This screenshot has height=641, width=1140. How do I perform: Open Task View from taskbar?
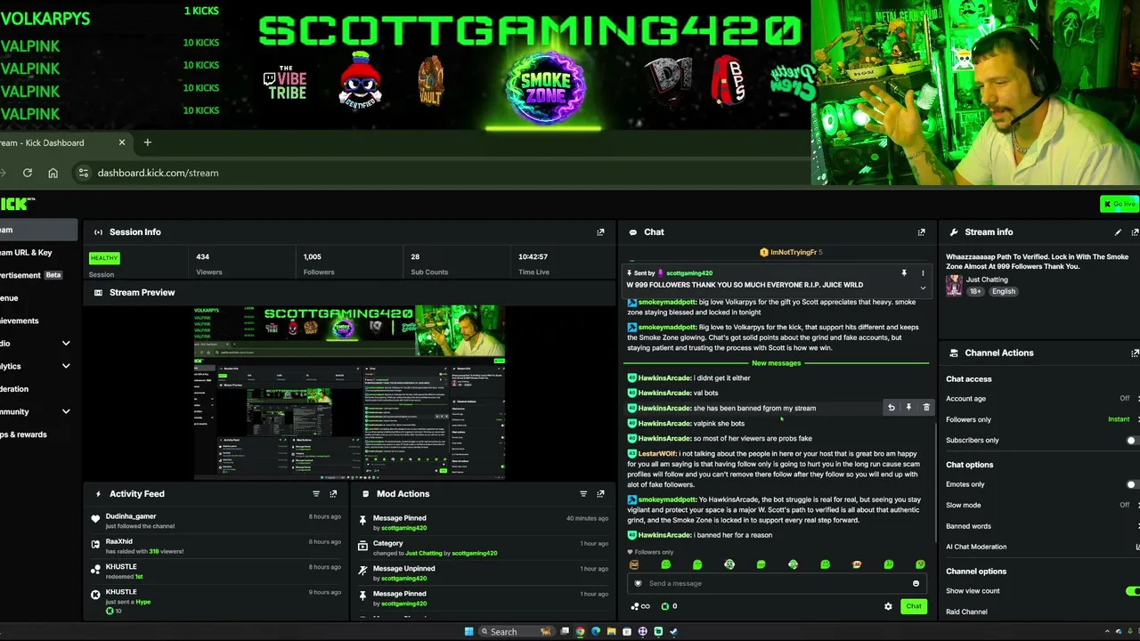(x=564, y=632)
